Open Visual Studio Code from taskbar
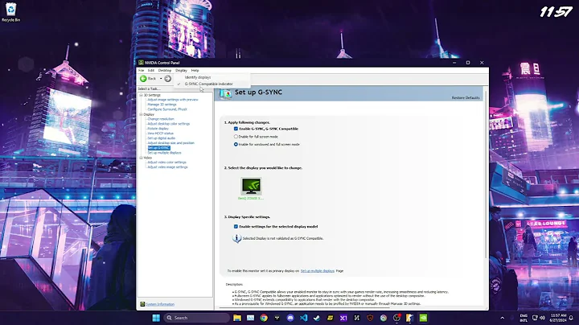 click(303, 318)
